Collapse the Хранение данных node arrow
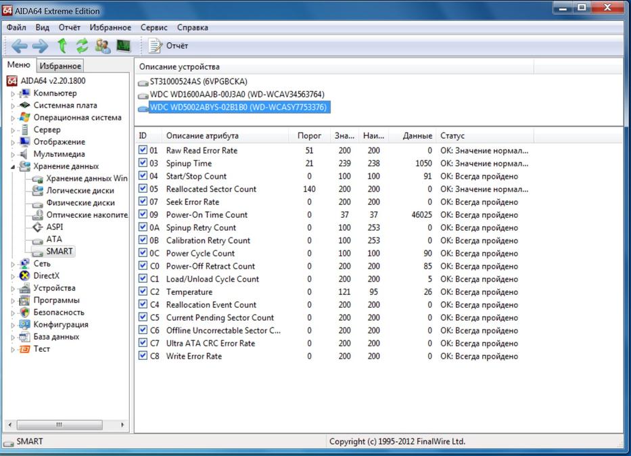The width and height of the screenshot is (631, 456). [x=13, y=166]
